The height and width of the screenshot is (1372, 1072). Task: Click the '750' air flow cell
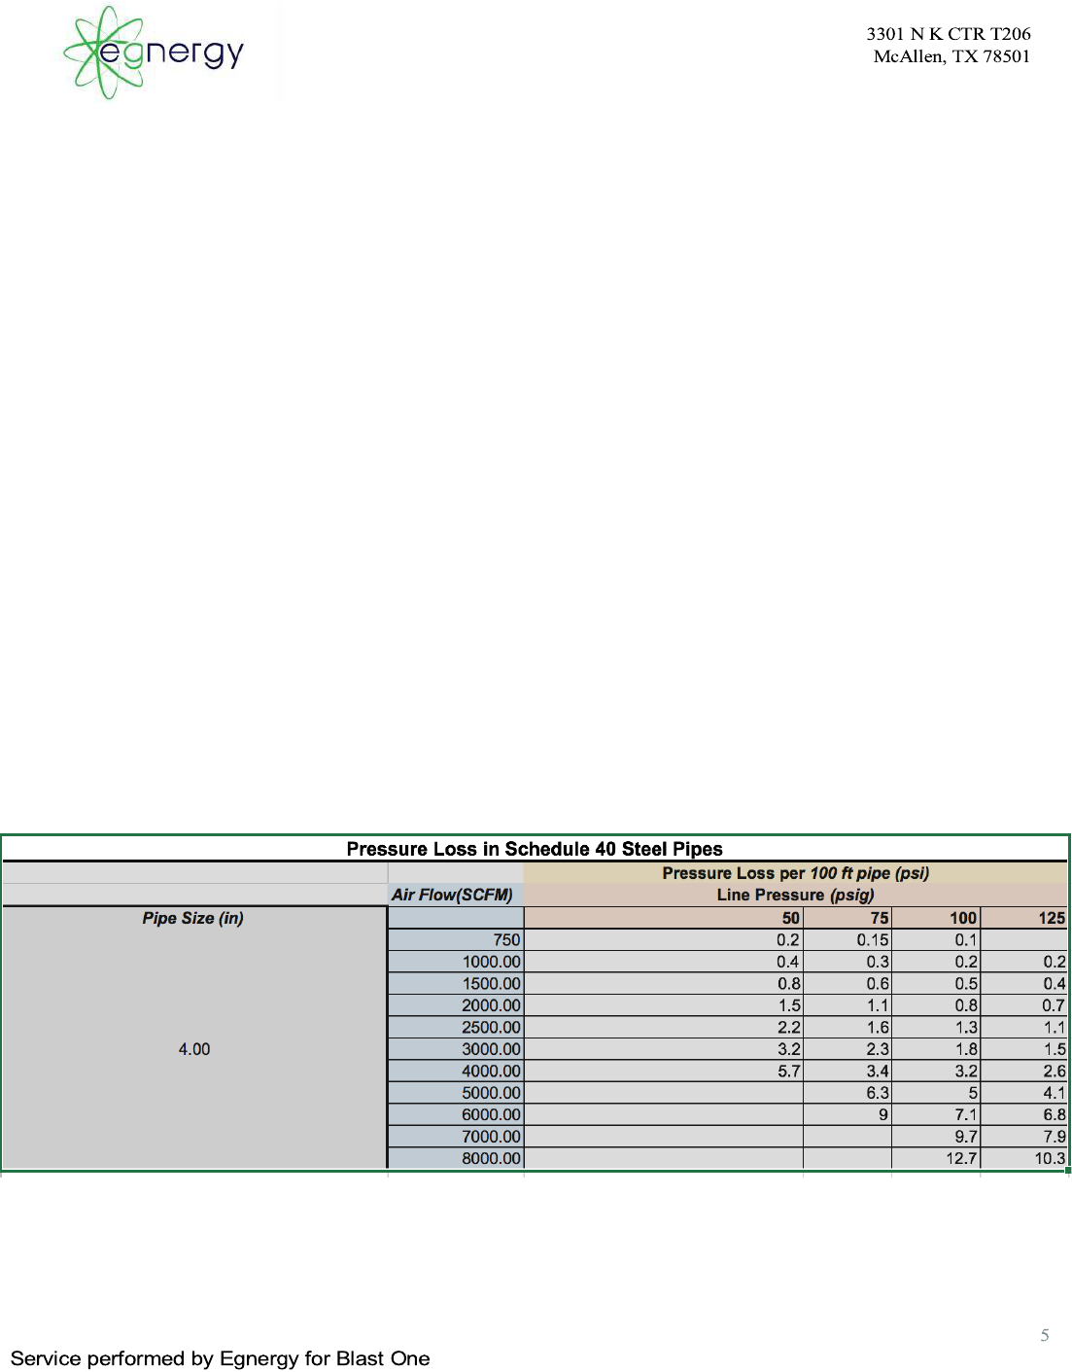pos(456,940)
